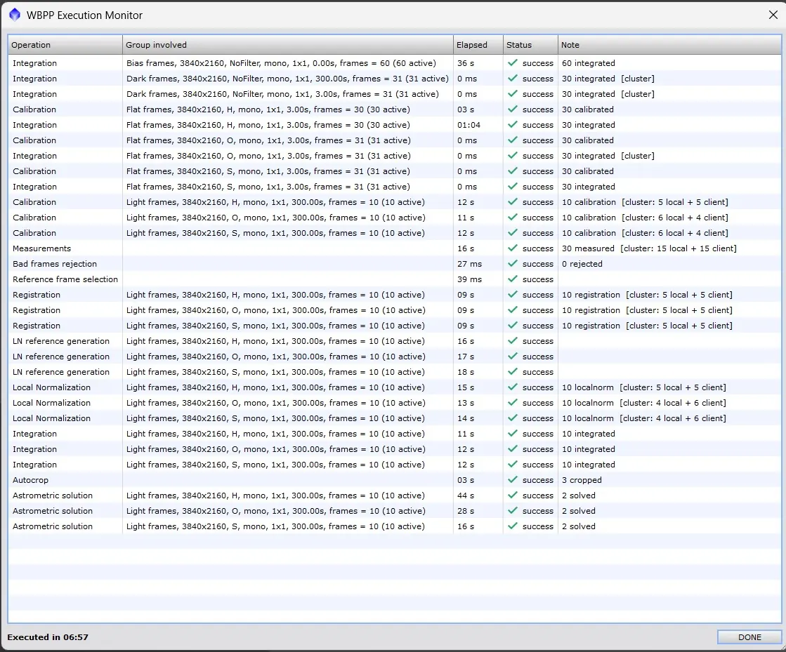Click checkmark in the 18 s elapsed row
Screen dimensions: 786x652
512,371
